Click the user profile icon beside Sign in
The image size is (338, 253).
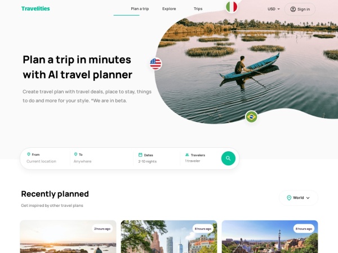pyautogui.click(x=293, y=9)
